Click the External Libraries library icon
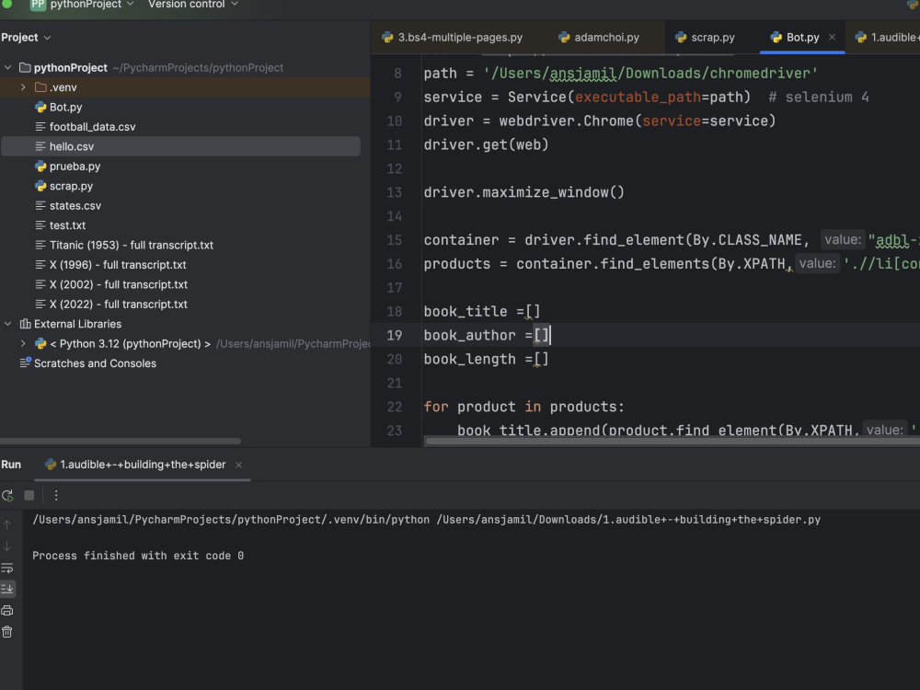The width and height of the screenshot is (920, 690). [x=25, y=324]
